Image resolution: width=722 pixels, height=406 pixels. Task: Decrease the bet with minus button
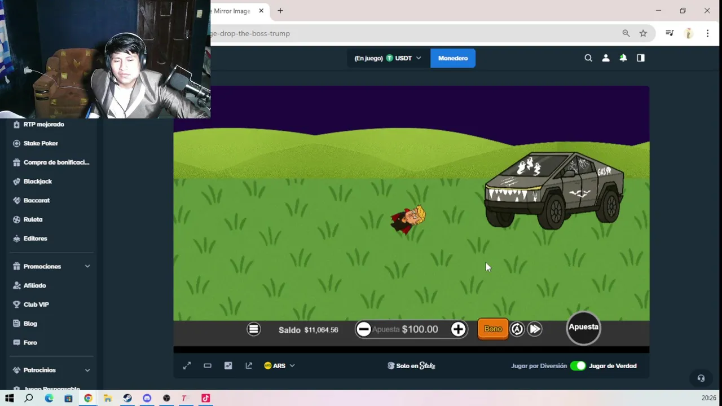click(364, 329)
